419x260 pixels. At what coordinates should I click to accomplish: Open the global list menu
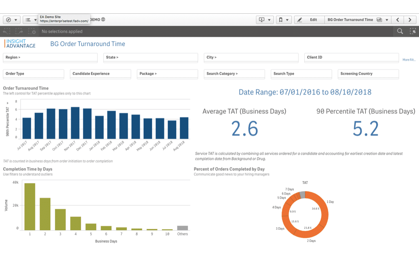(x=30, y=20)
